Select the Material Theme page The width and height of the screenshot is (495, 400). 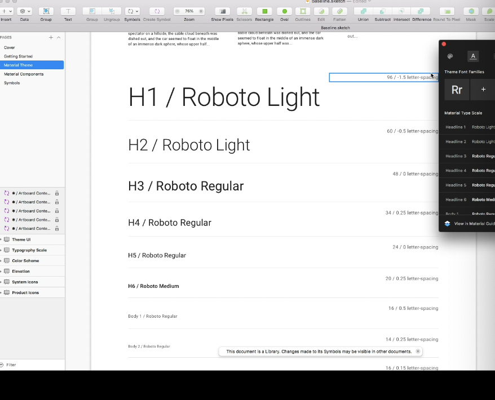32,65
